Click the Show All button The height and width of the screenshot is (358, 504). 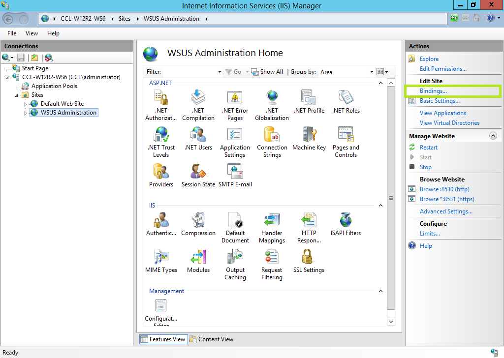pos(267,72)
